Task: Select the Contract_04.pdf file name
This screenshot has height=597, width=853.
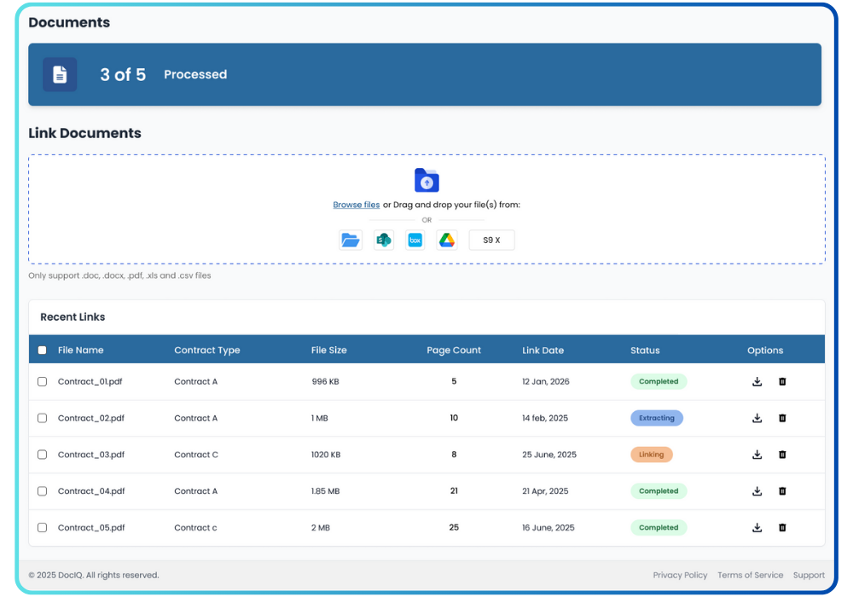Action: point(91,491)
